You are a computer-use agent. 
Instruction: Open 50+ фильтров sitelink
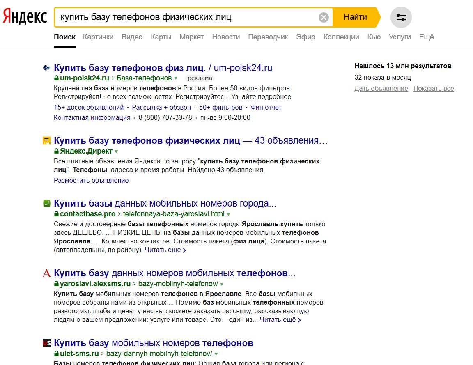pyautogui.click(x=220, y=108)
